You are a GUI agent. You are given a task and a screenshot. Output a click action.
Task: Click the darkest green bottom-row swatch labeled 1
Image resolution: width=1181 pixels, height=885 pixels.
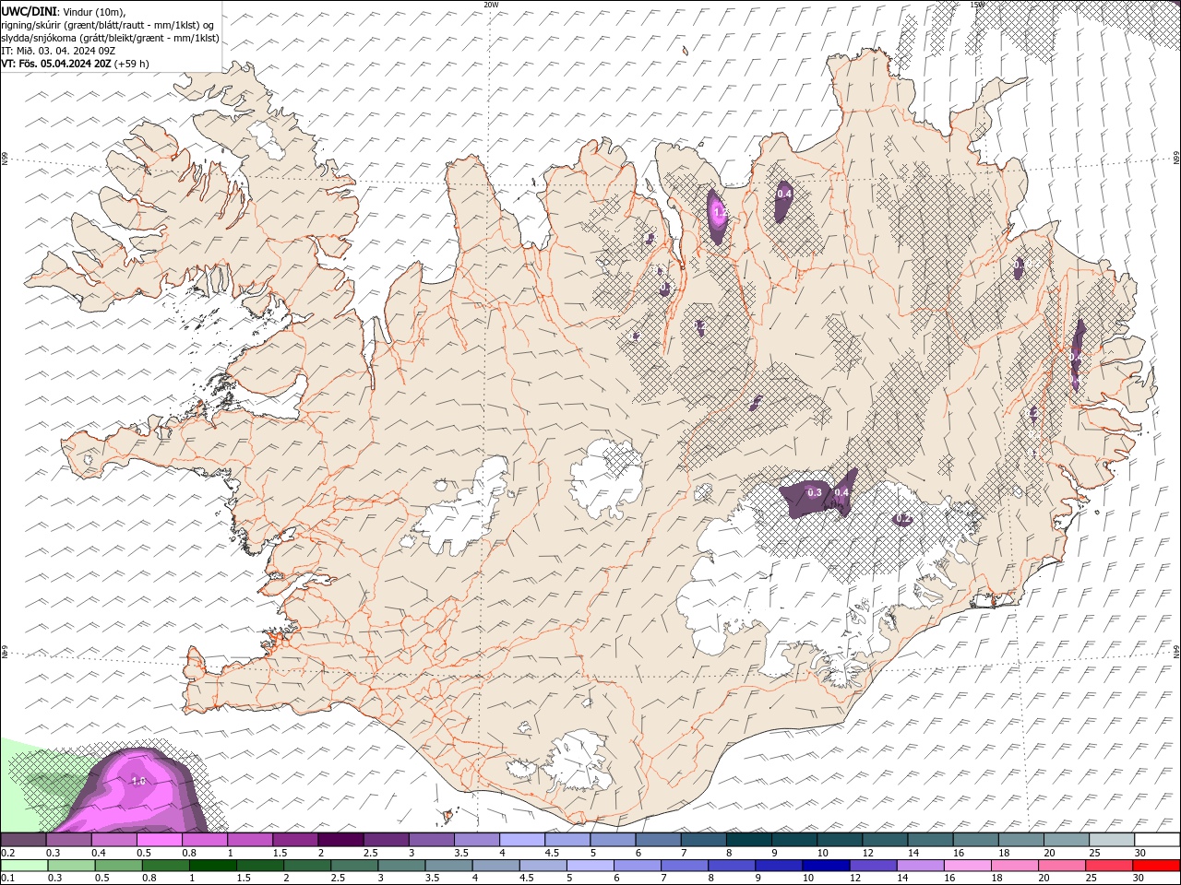tap(212, 866)
